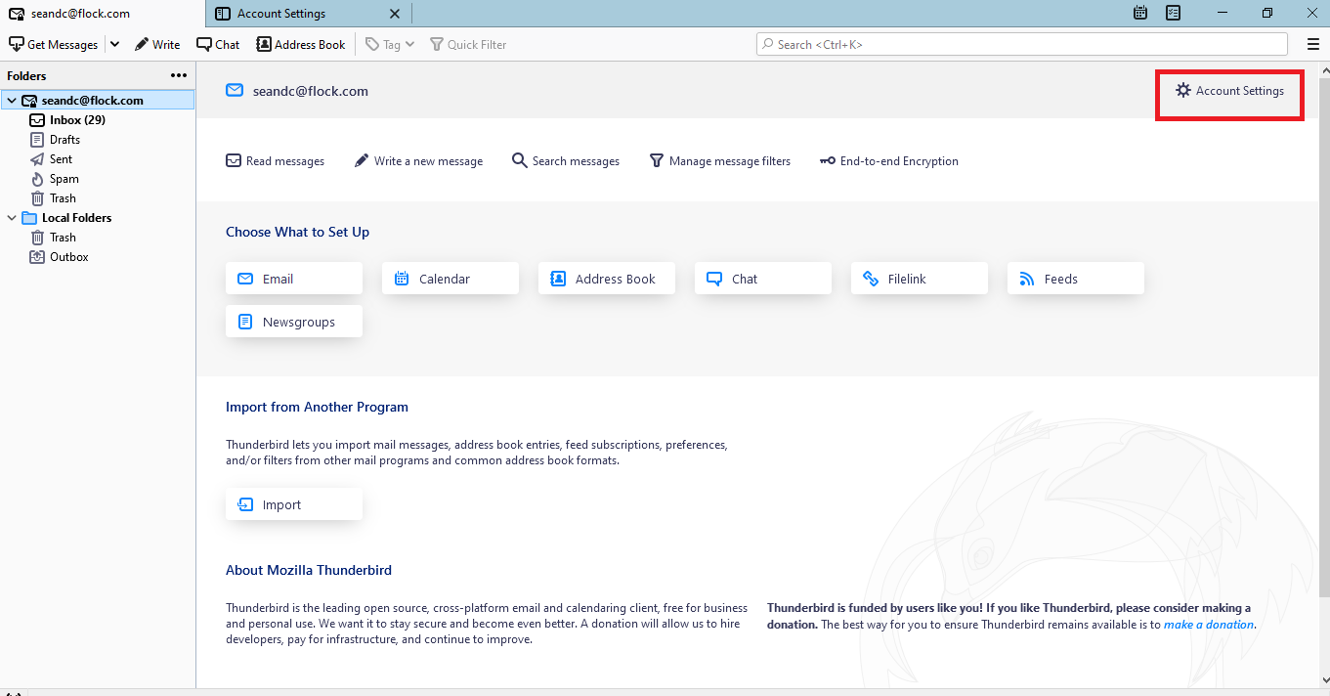1330x696 pixels.
Task: Switch to the seandc@flock.com tab
Action: click(x=103, y=14)
